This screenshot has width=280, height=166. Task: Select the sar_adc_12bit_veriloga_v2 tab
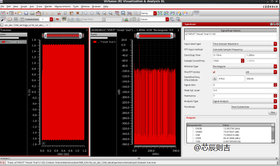[25, 25]
